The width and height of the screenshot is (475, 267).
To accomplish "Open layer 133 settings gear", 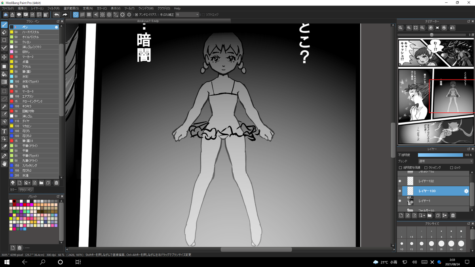I will coord(466,191).
